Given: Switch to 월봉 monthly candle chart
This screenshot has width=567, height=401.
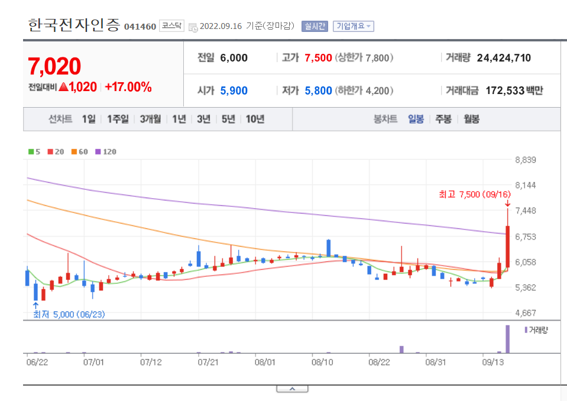Looking at the screenshot, I should click(x=472, y=119).
